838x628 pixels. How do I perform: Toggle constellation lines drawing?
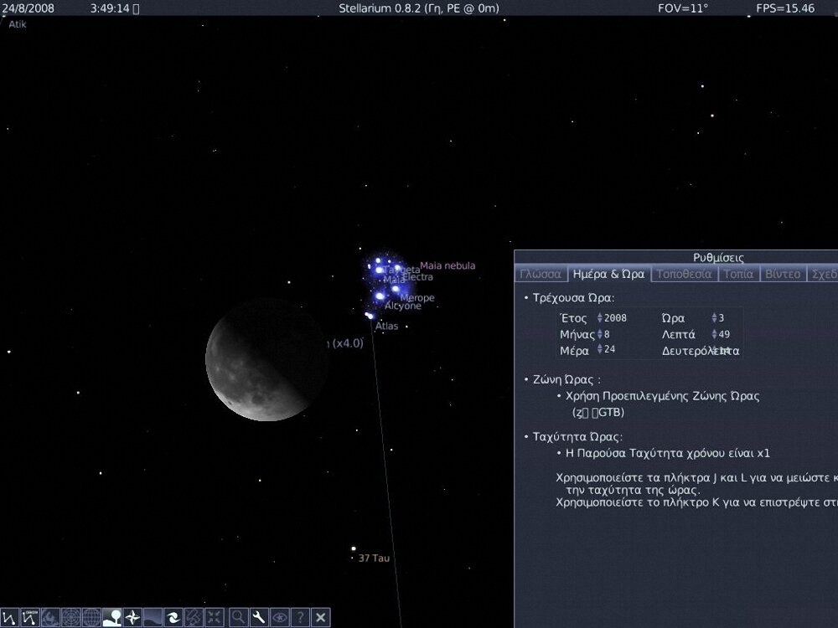(9, 617)
